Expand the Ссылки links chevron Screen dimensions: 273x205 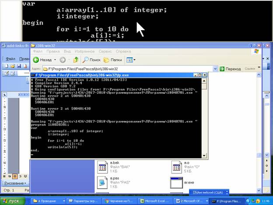[259, 67]
